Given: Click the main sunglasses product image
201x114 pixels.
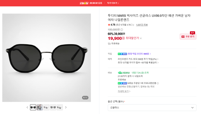Looking at the screenshot, I should coord(46,58).
